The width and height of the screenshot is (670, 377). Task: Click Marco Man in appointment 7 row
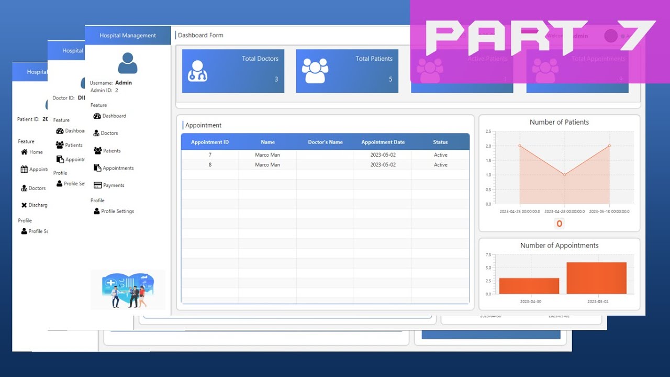pyautogui.click(x=267, y=155)
